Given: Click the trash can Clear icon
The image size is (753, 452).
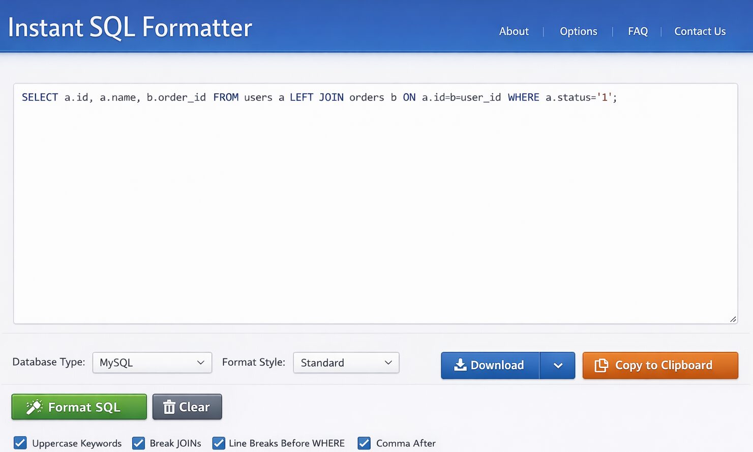Looking at the screenshot, I should 169,407.
